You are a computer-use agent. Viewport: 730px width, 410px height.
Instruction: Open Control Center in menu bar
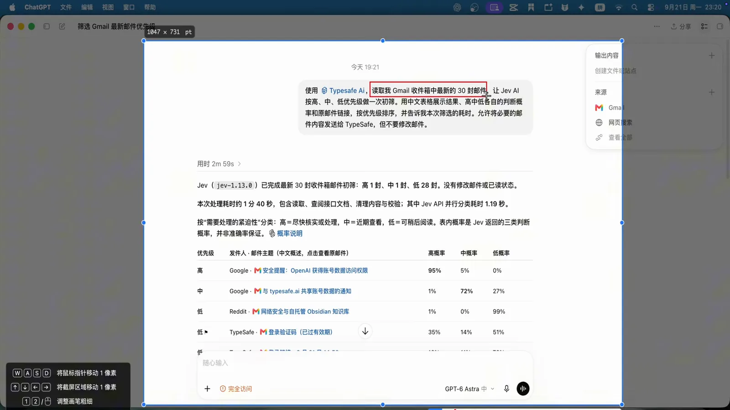pos(651,7)
